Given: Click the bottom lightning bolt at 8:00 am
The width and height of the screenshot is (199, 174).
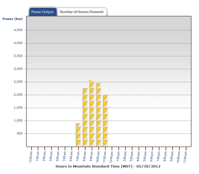Looking at the screenshot, I should coord(85,143).
